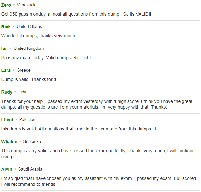Select the Pakistan country label
The height and width of the screenshot is (192, 201).
(x=27, y=120)
